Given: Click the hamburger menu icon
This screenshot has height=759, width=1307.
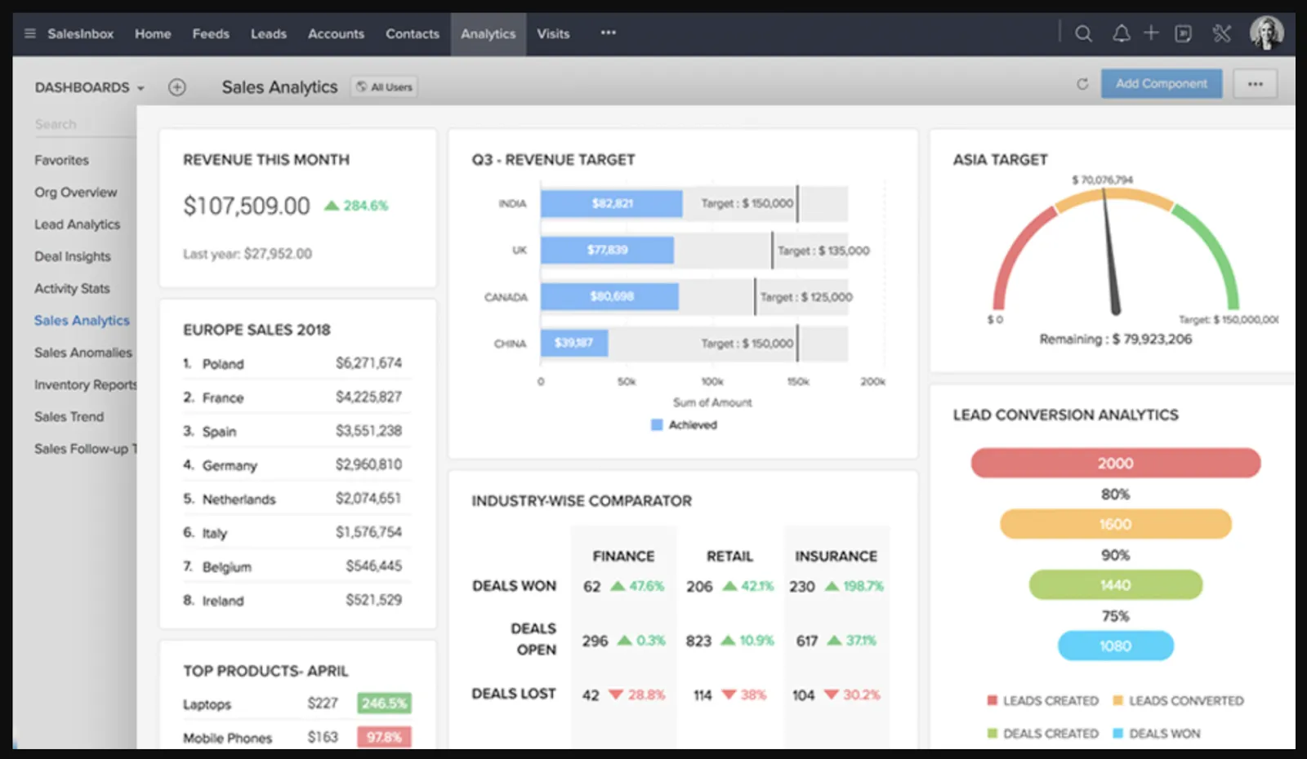Looking at the screenshot, I should pos(30,33).
